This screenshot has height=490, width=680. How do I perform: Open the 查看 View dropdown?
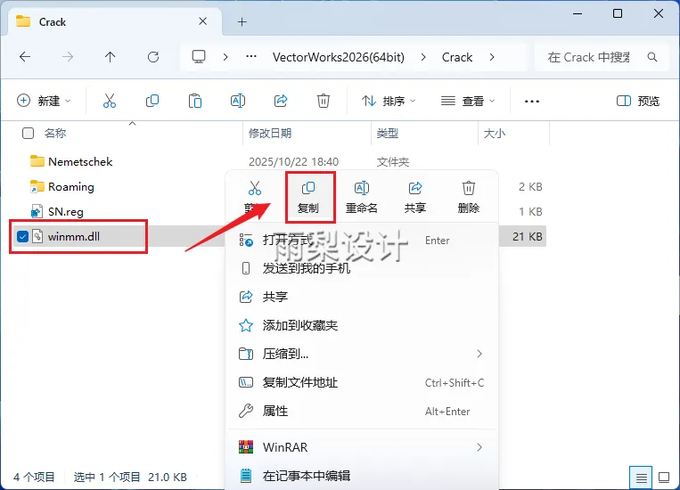tap(468, 101)
